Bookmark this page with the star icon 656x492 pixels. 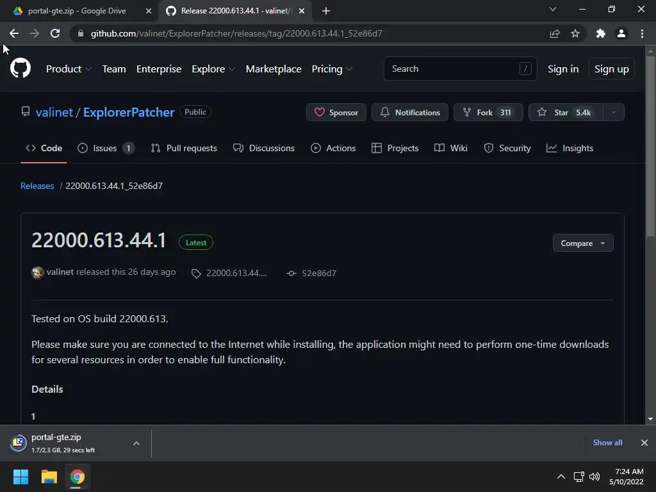click(x=575, y=33)
